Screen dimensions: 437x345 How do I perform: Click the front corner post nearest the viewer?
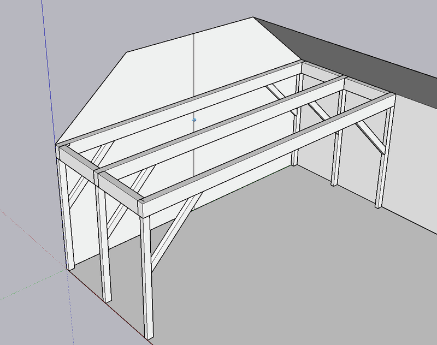coord(146,277)
